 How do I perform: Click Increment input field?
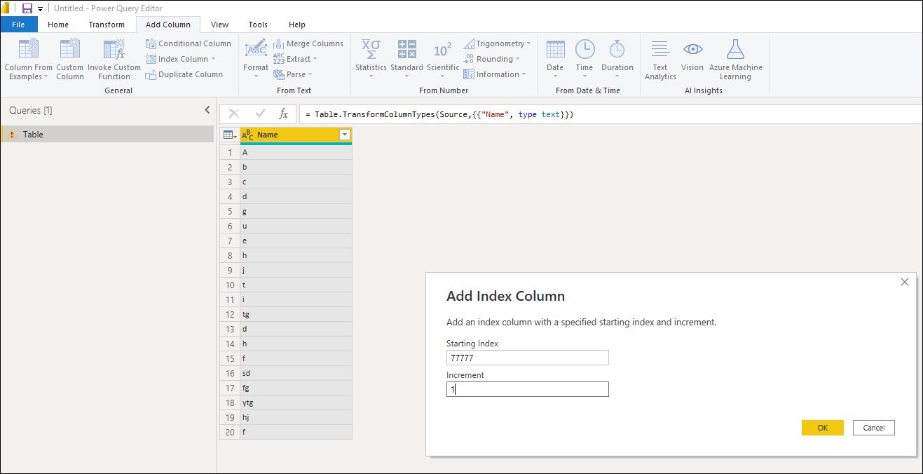528,389
